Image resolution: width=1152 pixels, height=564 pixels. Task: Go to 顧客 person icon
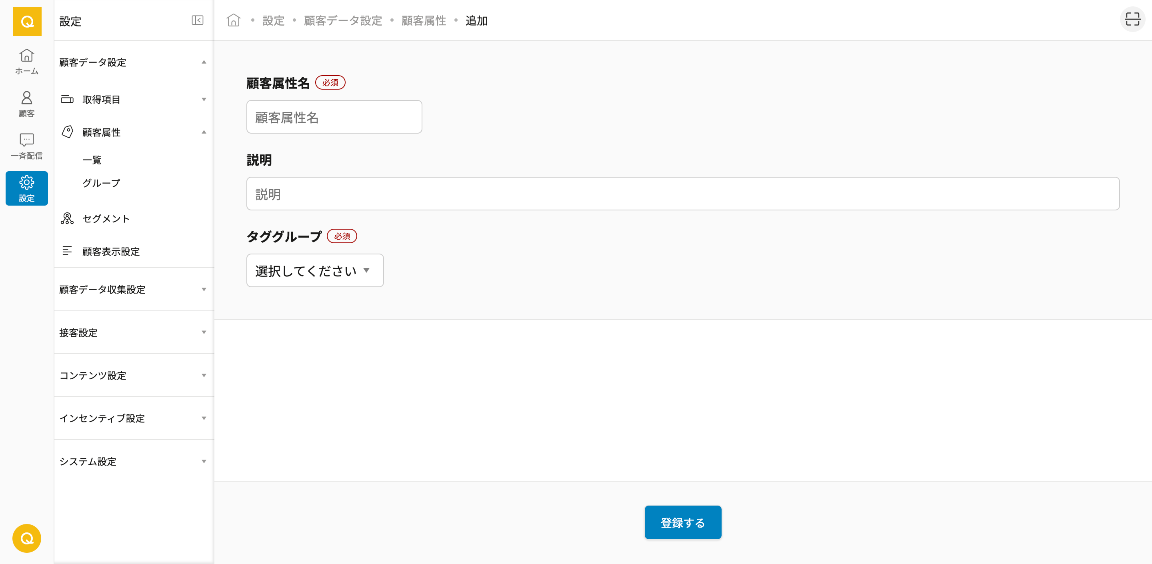pos(26,104)
